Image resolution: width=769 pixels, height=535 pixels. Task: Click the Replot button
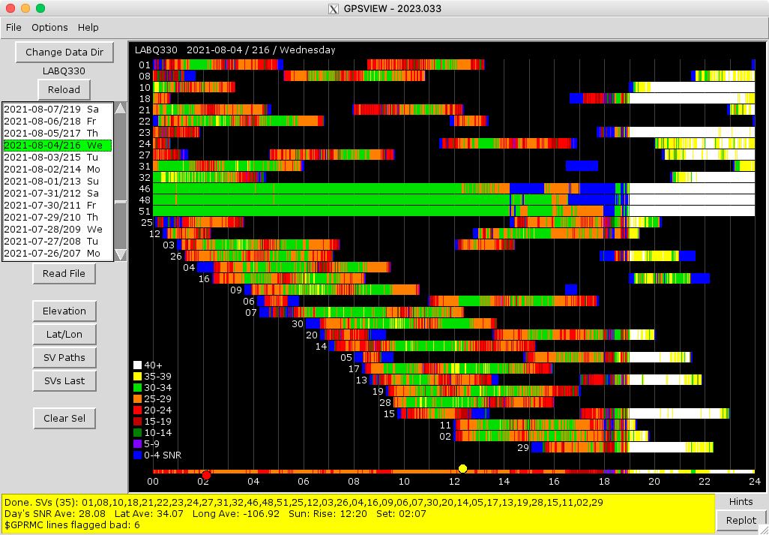click(741, 520)
